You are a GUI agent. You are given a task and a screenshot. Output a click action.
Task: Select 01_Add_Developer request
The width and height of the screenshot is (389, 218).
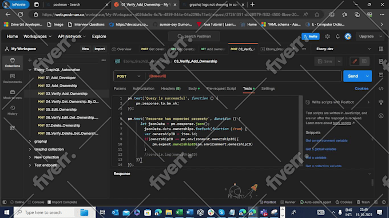(61, 78)
